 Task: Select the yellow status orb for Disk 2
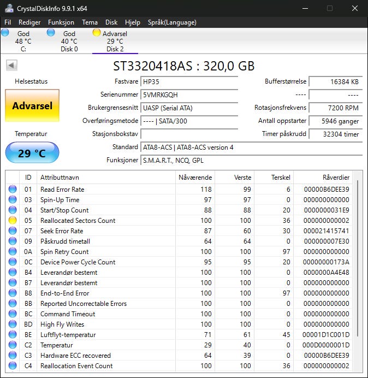pyautogui.click(x=97, y=32)
